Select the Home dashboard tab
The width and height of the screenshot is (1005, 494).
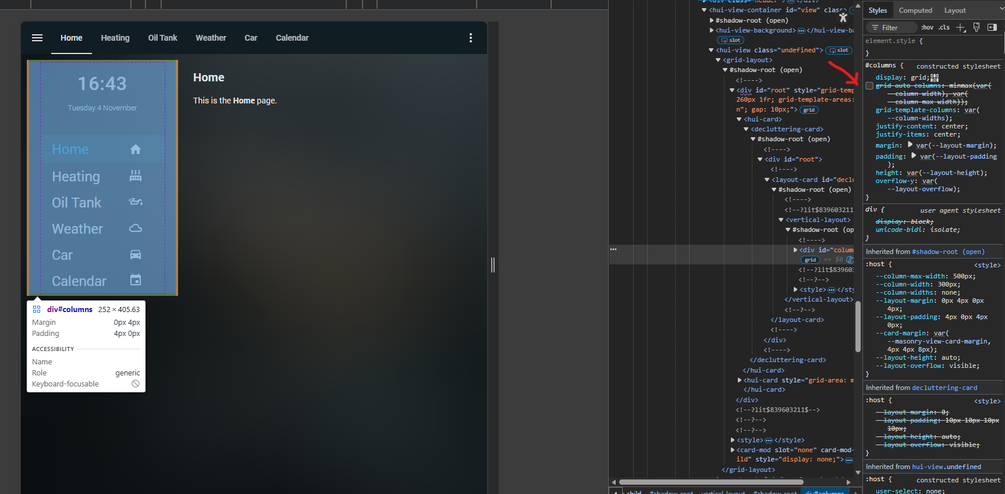click(72, 38)
